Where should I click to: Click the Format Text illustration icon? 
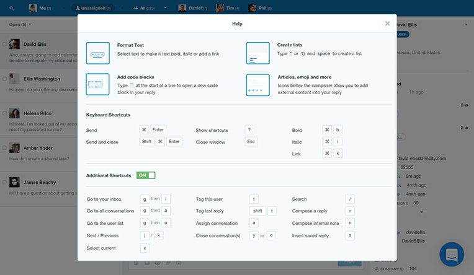pos(98,53)
